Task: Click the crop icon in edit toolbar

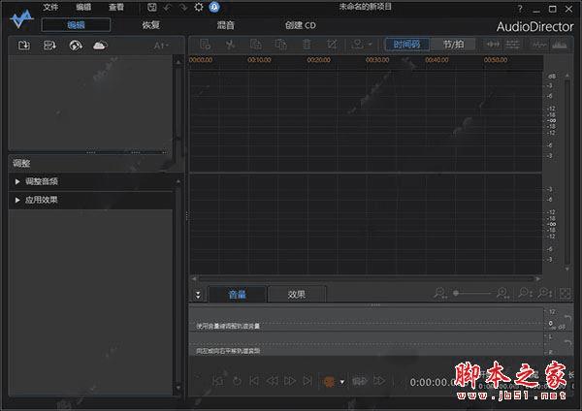Action: coord(332,45)
